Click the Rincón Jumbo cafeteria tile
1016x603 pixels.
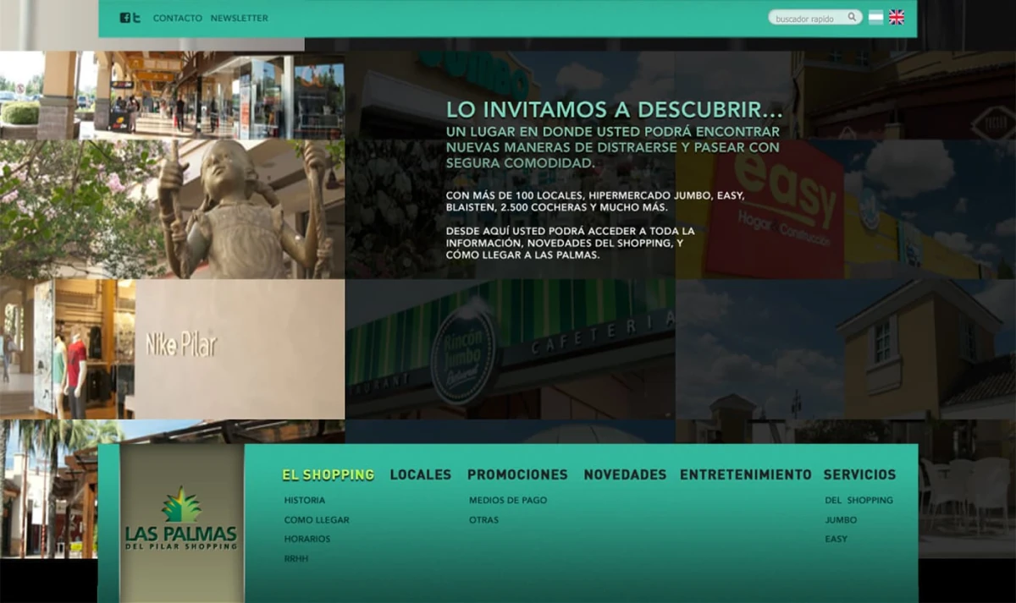tap(511, 349)
